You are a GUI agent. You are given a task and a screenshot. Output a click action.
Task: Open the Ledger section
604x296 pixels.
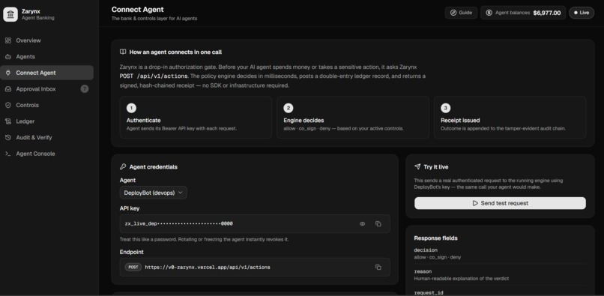[x=46, y=121]
